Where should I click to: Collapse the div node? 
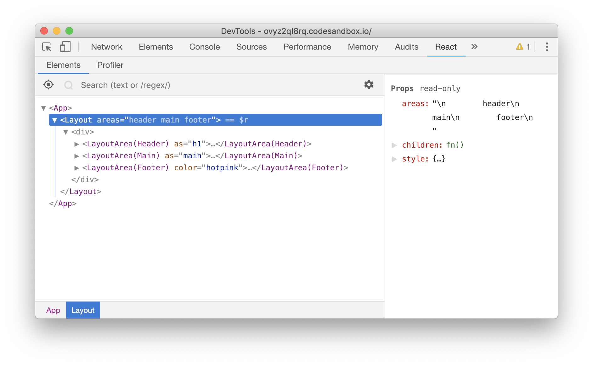[66, 132]
